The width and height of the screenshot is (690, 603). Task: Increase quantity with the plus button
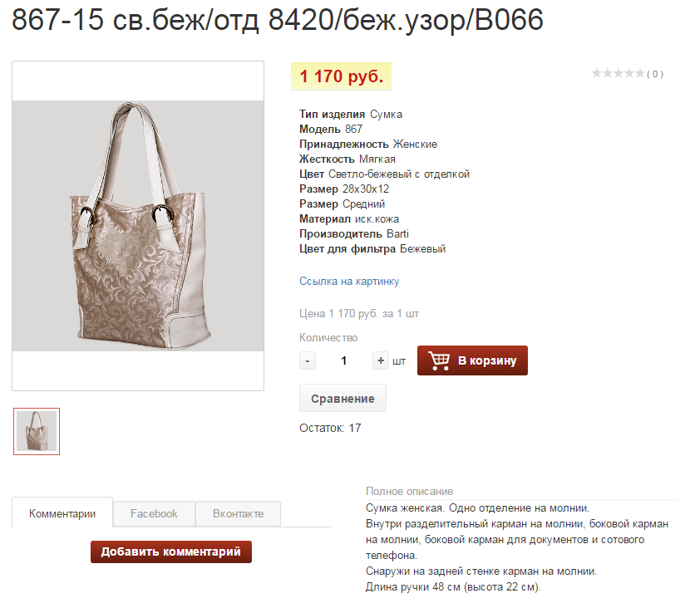[380, 360]
